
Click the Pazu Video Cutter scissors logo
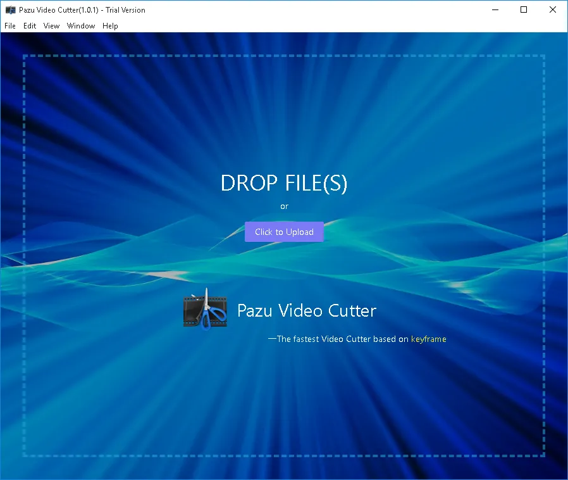point(205,309)
